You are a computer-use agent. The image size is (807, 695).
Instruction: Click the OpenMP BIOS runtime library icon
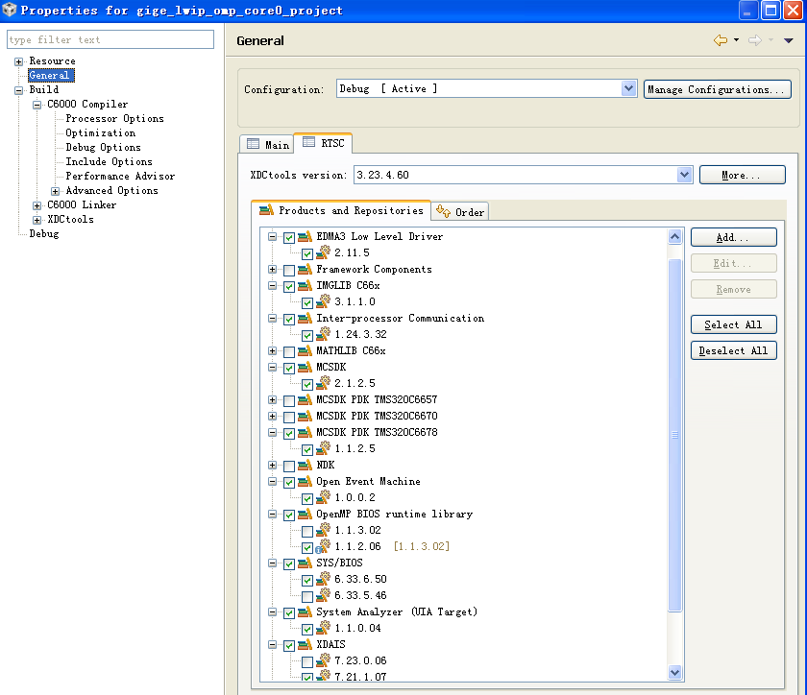pos(306,514)
